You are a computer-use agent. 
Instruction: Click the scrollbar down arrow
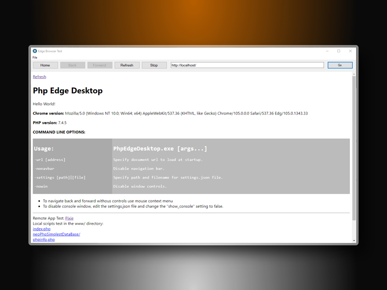(x=354, y=240)
